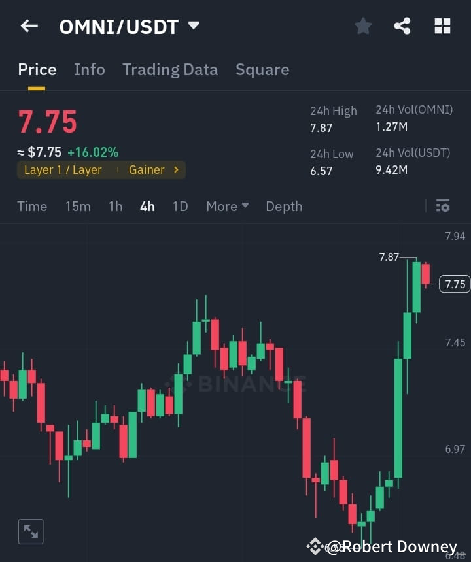
Task: View the Info page for OMNI
Action: (x=89, y=70)
